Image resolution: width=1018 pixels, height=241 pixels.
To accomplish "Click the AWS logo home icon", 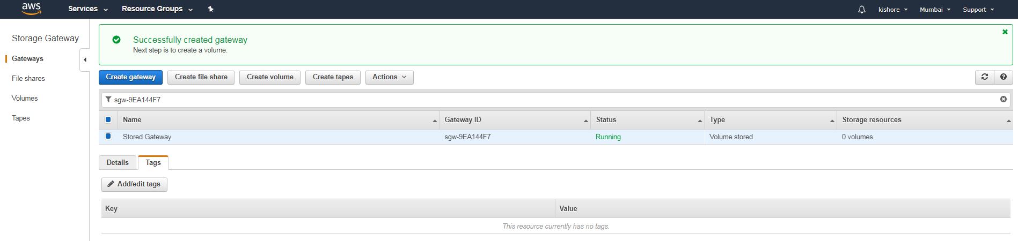I will pyautogui.click(x=31, y=9).
